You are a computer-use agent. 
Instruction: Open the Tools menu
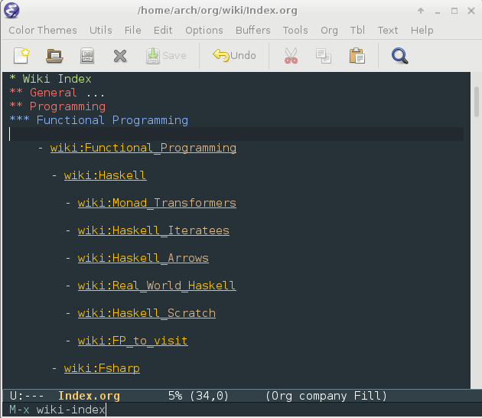coord(295,30)
